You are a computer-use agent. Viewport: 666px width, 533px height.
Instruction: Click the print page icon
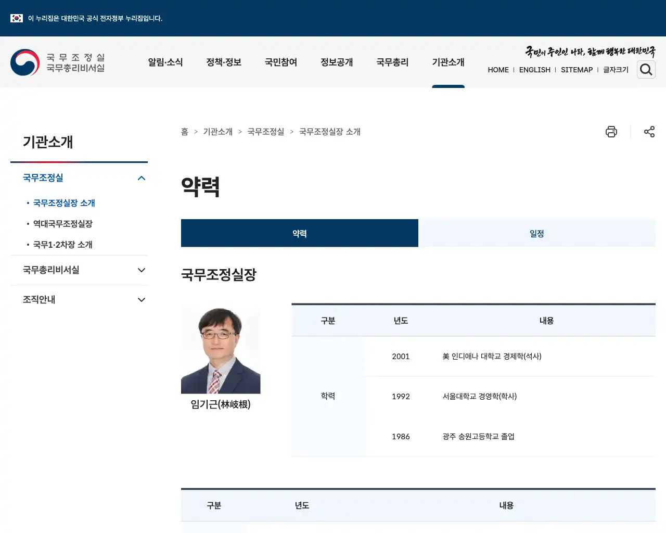click(611, 132)
